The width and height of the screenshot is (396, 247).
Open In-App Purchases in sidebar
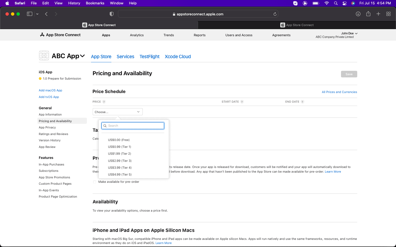click(x=51, y=165)
